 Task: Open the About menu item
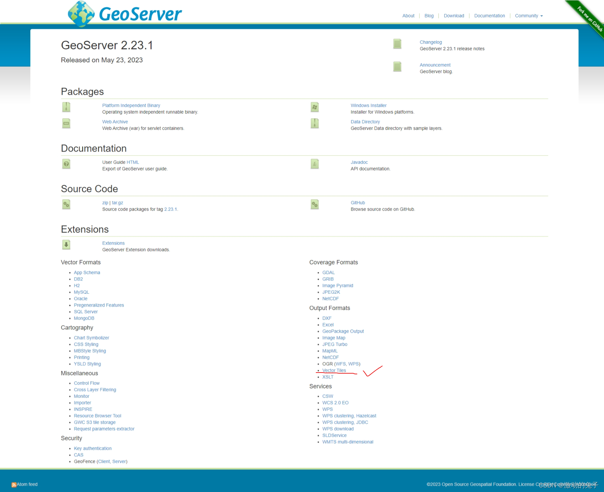click(408, 16)
